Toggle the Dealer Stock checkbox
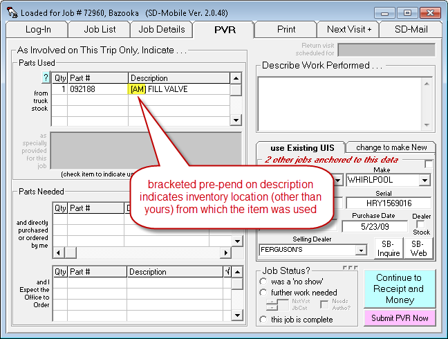The width and height of the screenshot is (448, 339). pos(421,225)
